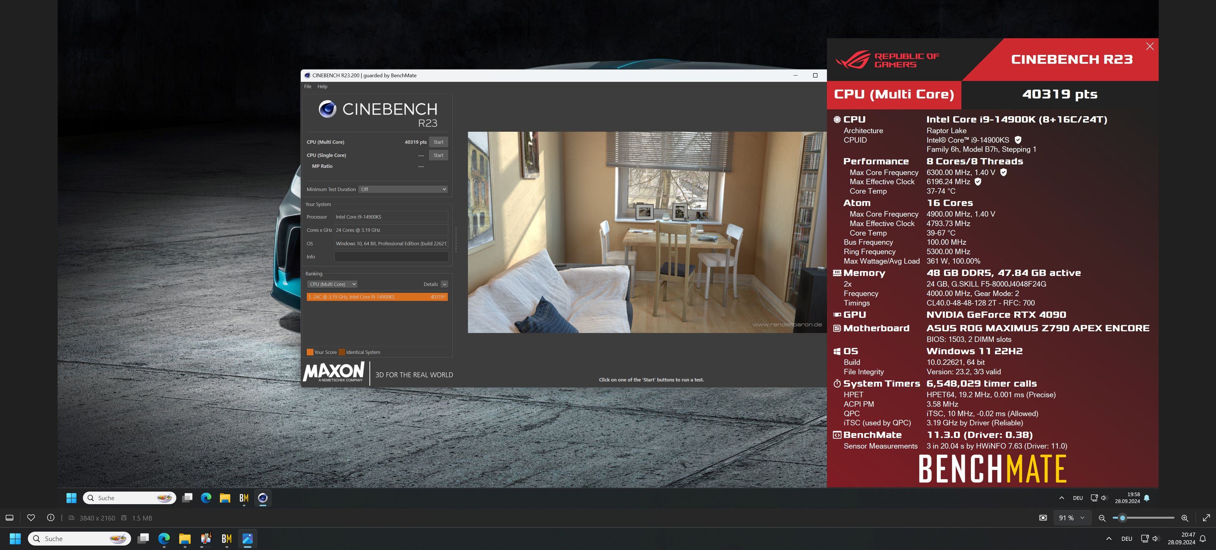Click the zoom-to-fit icon beside 91 %
The image size is (1216, 550).
pos(1043,518)
